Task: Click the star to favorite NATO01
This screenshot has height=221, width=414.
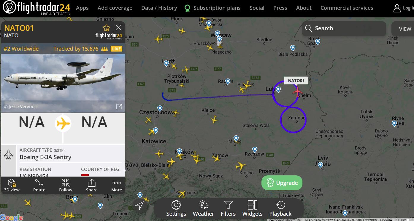Action: [106, 28]
